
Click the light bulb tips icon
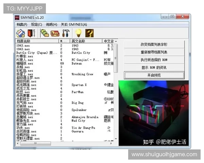79,33
